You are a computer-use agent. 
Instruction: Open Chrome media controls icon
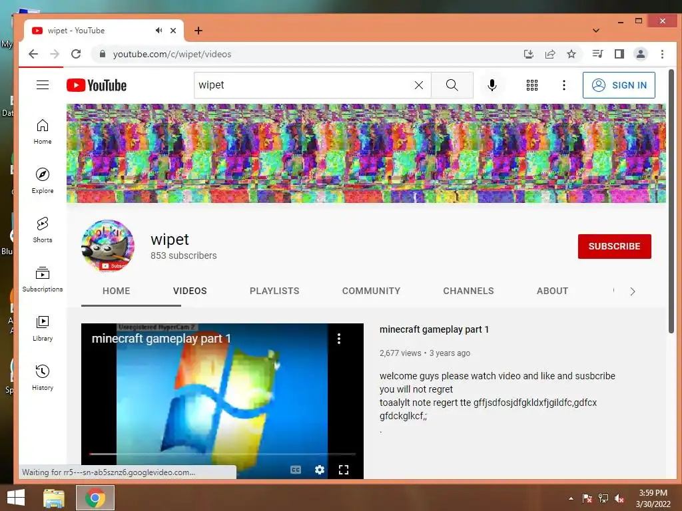pyautogui.click(x=597, y=54)
